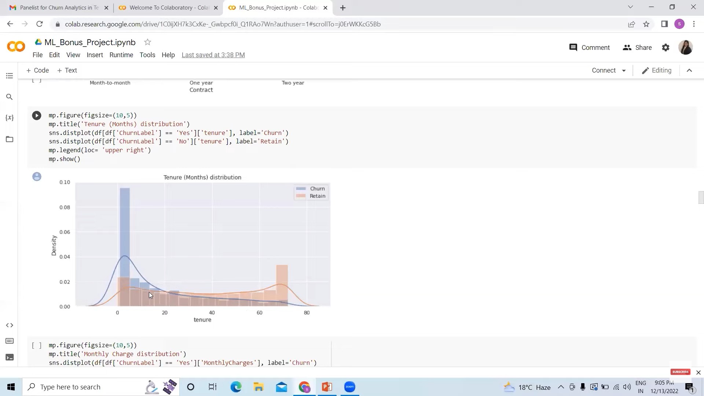Click the Insert menu item

(x=95, y=55)
